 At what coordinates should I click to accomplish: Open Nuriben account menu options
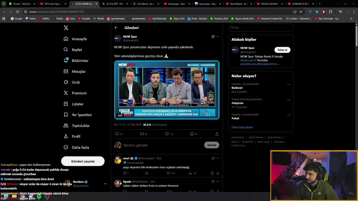click(x=105, y=184)
